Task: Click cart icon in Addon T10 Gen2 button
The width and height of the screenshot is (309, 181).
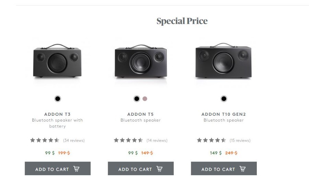Action: click(x=243, y=169)
